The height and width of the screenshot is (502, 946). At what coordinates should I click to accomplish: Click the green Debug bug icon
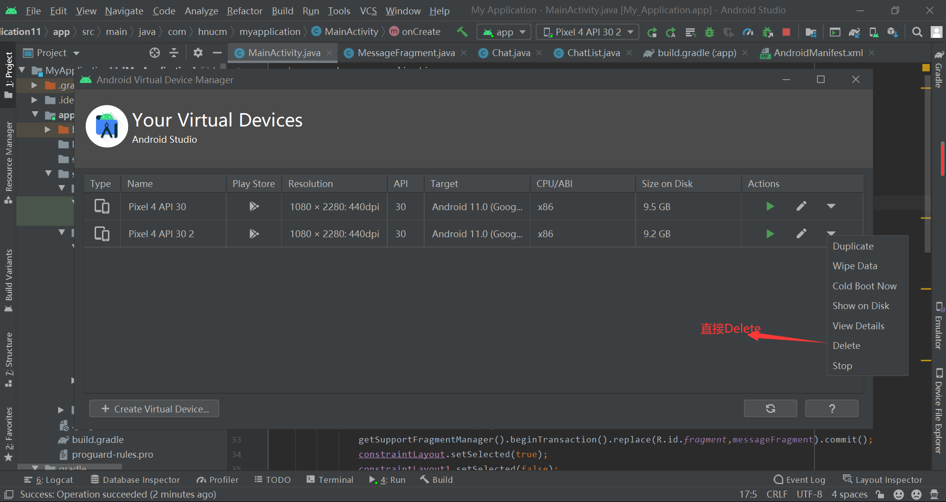tap(709, 32)
